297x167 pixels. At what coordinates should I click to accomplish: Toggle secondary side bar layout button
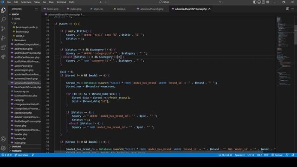[264, 2]
